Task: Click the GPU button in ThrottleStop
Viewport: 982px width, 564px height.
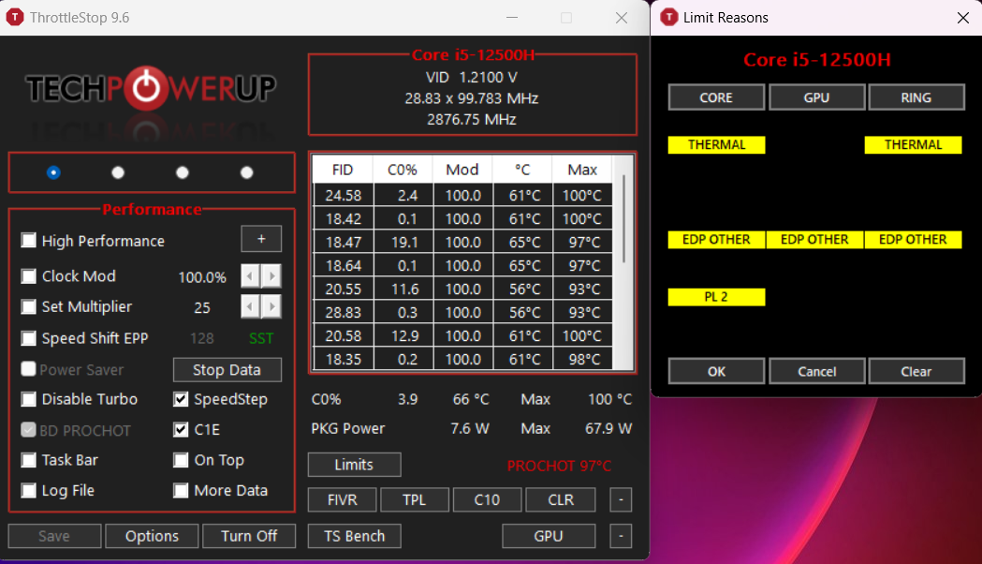Action: click(548, 536)
